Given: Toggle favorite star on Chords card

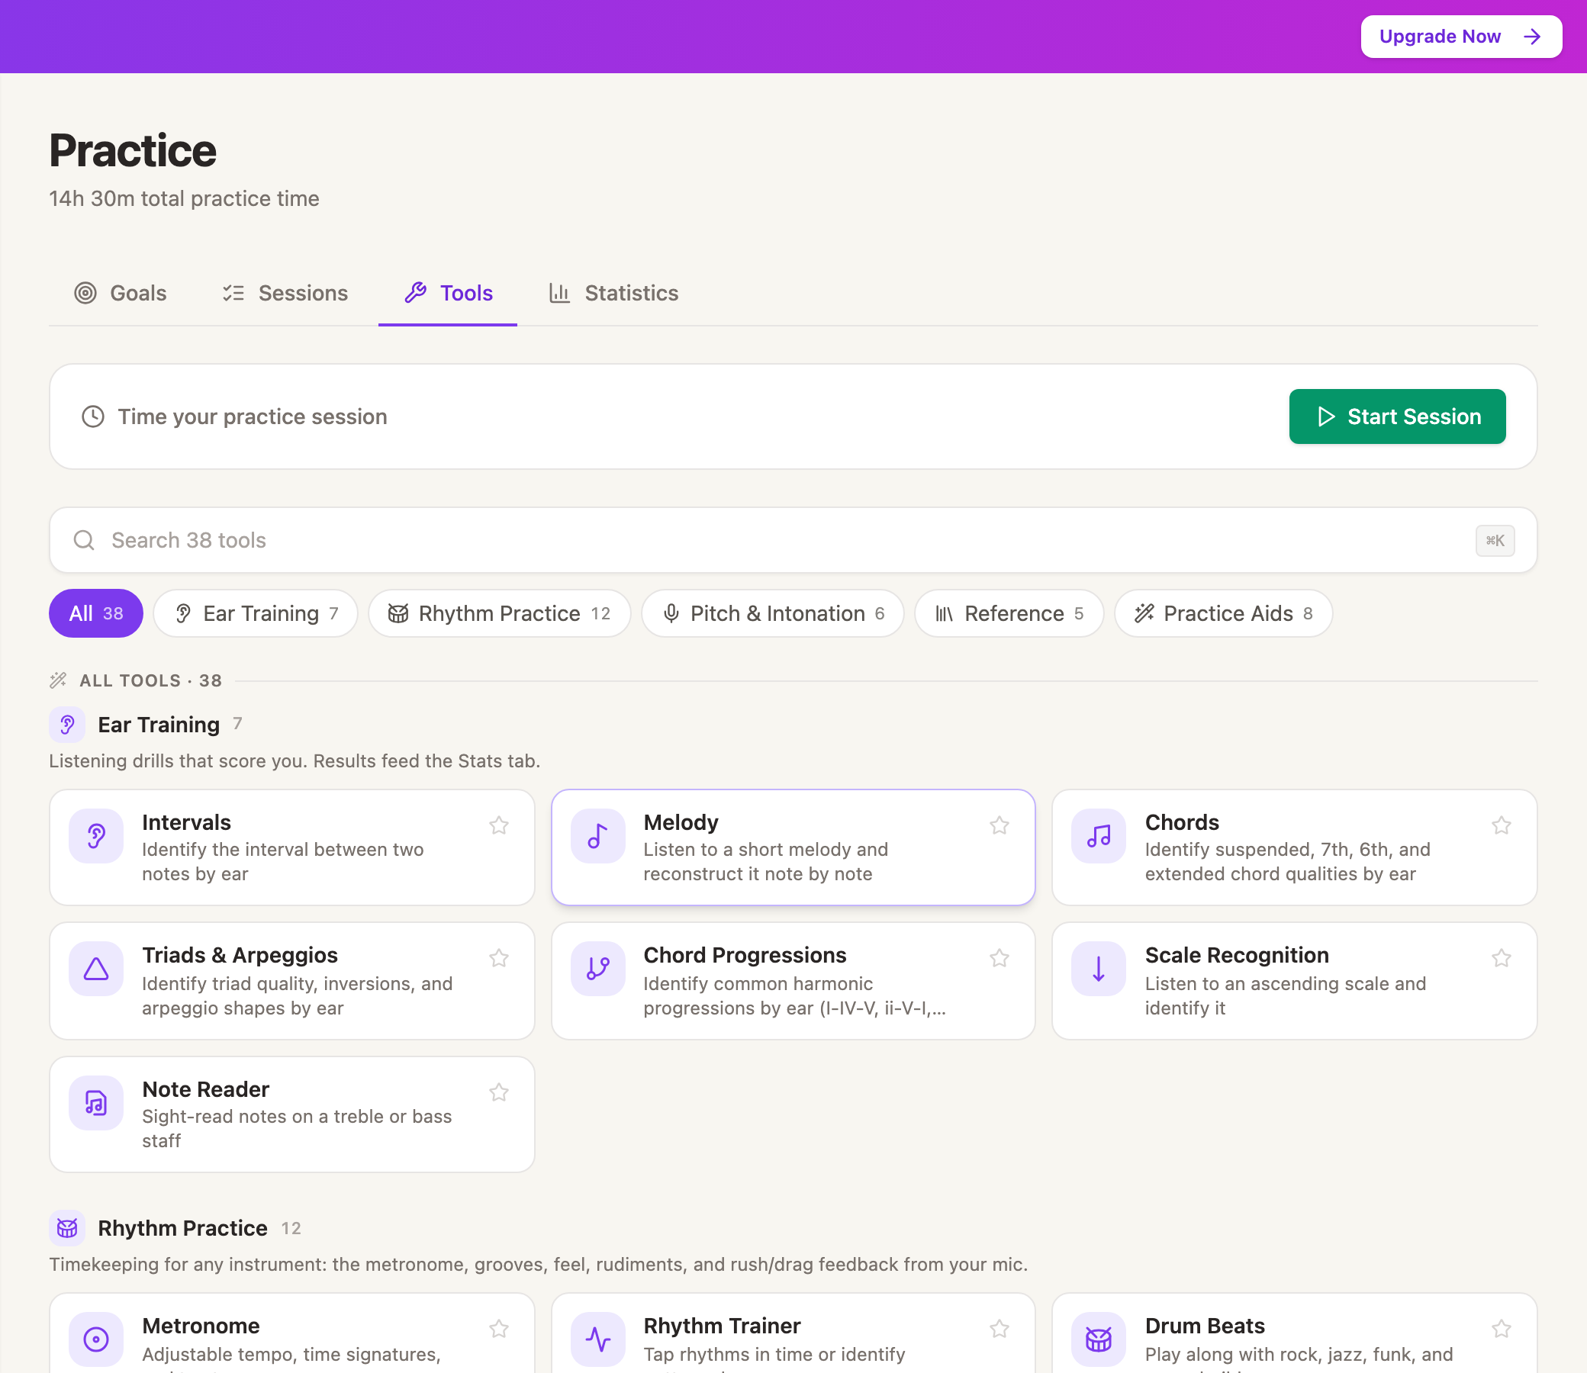Looking at the screenshot, I should pyautogui.click(x=1502, y=825).
